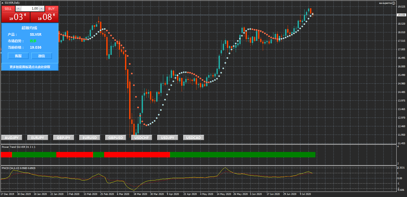Screen dimensions: 407x197
Task: Click the 19.036 current price label on axis
Action: tap(402, 15)
